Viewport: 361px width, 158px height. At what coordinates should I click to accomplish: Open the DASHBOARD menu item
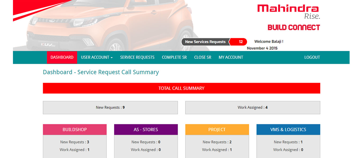[62, 57]
